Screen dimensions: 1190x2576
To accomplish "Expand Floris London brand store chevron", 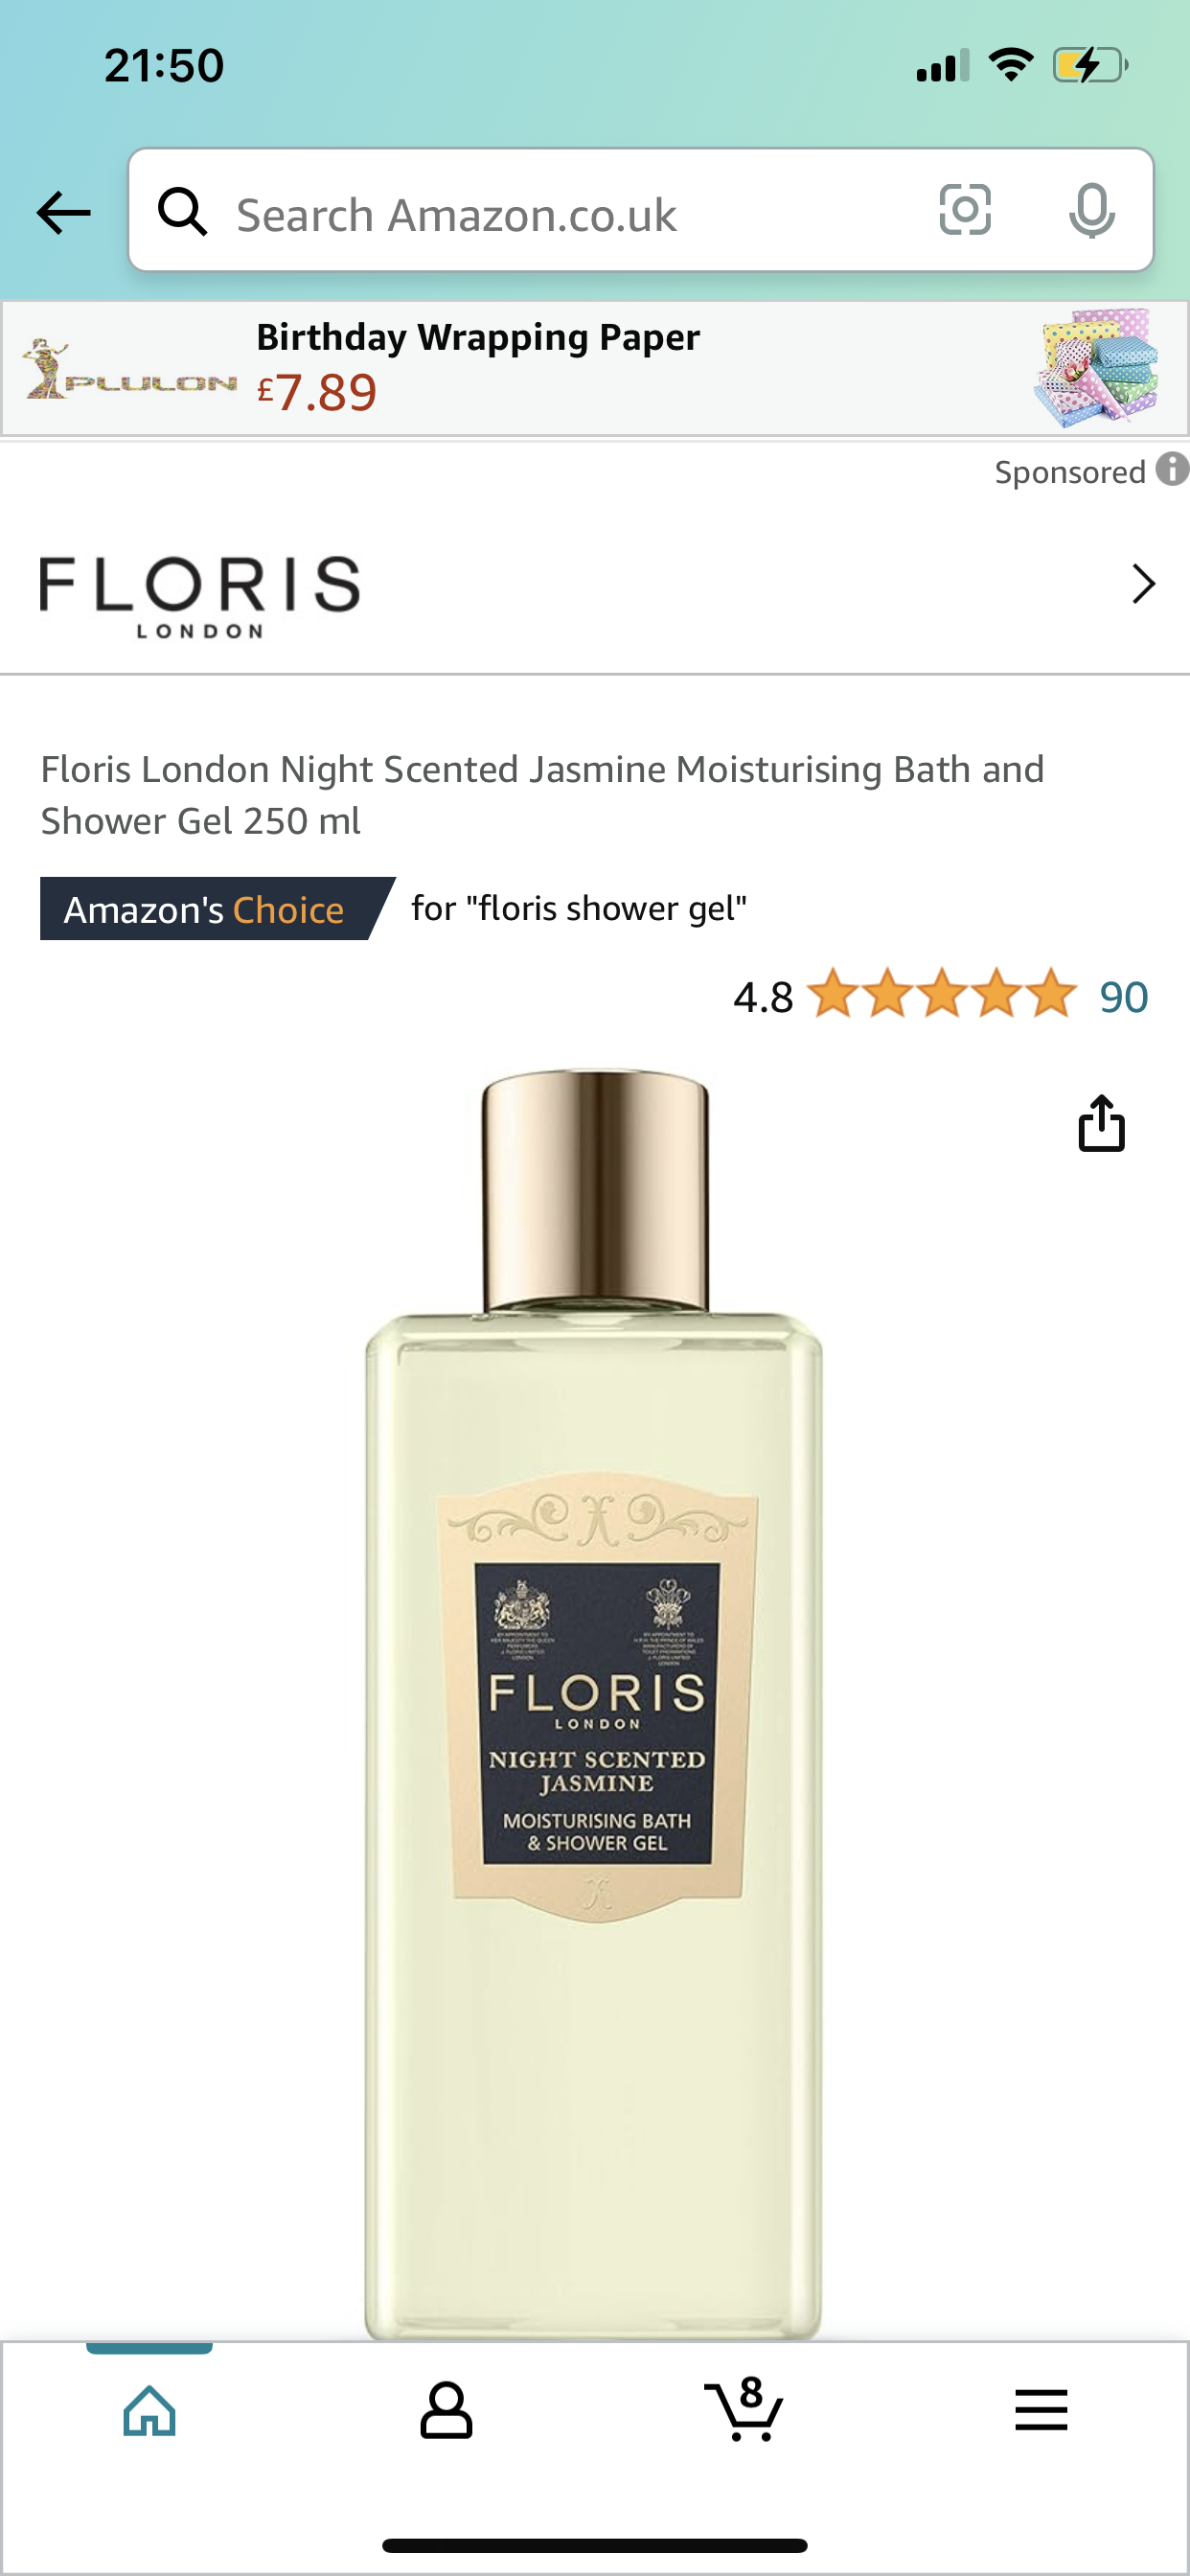I will (1143, 584).
